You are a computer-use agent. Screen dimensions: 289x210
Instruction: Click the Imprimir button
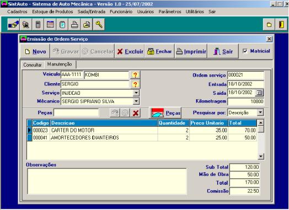[191, 51]
